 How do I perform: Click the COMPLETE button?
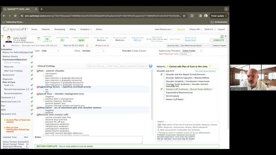219,40
